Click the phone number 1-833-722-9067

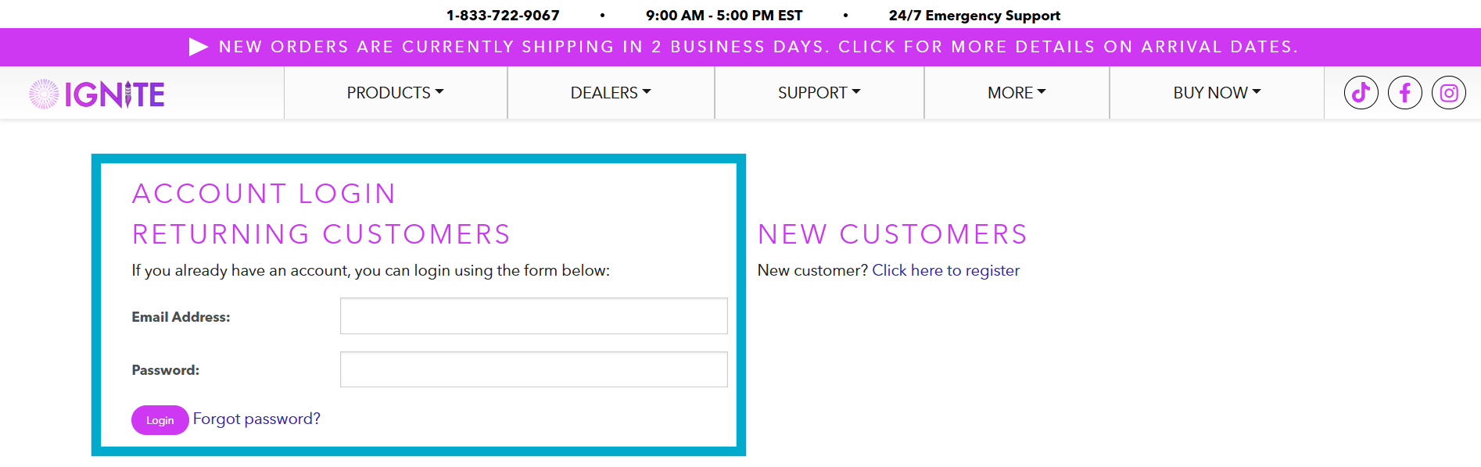point(503,16)
